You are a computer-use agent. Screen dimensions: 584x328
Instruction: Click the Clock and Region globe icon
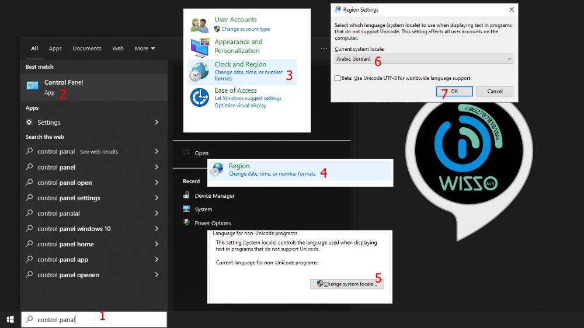click(x=199, y=72)
